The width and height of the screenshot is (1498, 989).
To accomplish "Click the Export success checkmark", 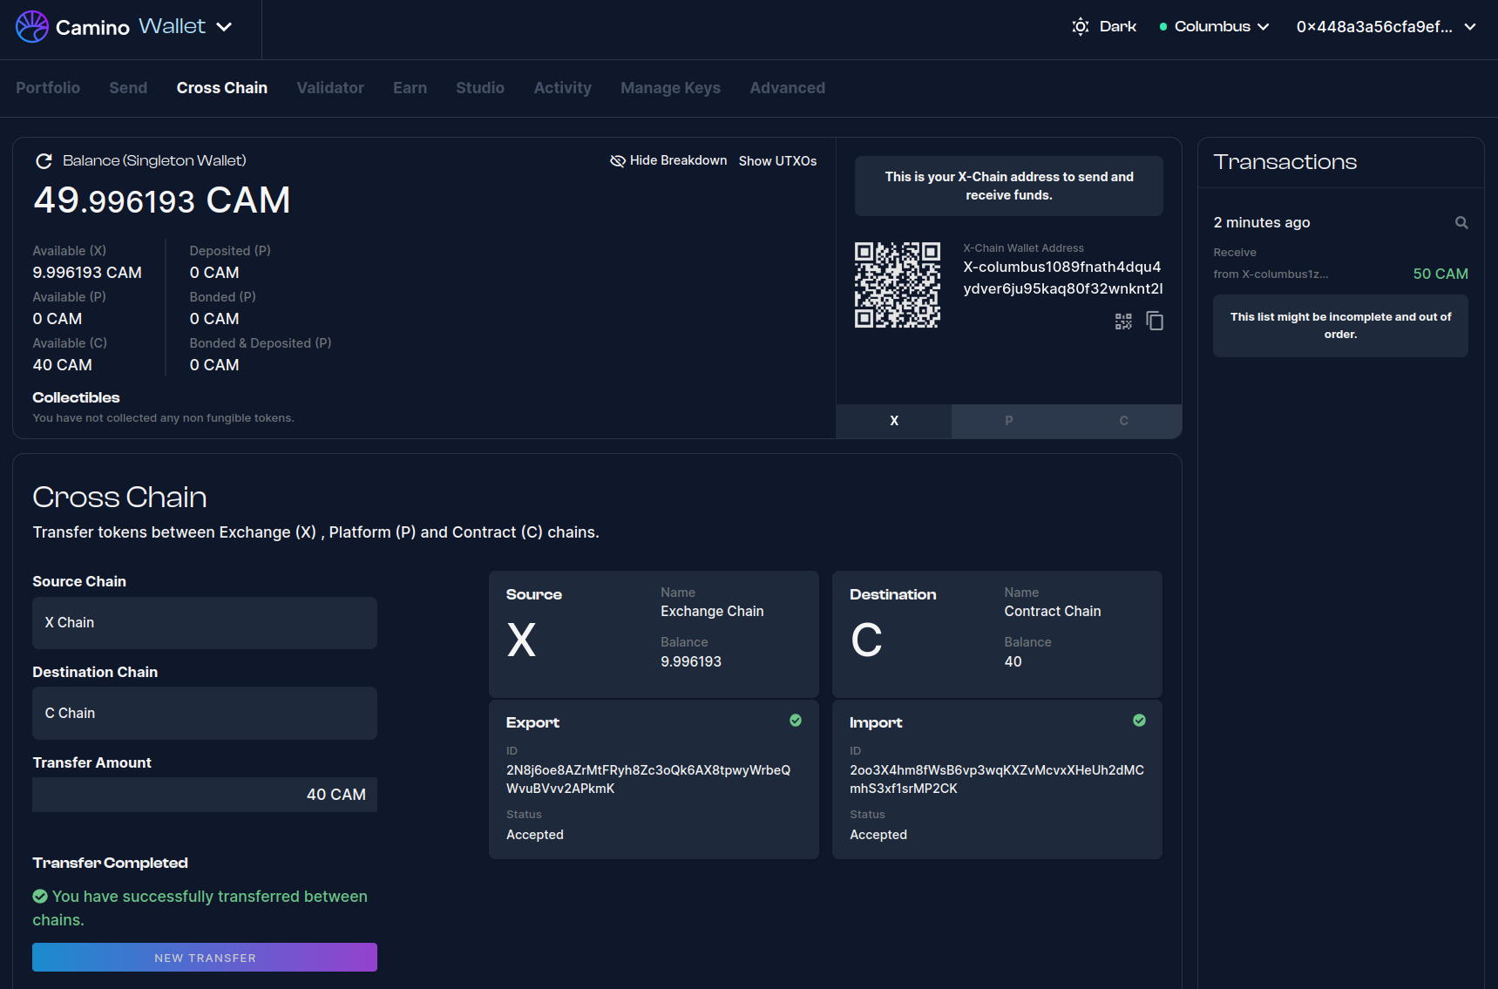I will (795, 721).
